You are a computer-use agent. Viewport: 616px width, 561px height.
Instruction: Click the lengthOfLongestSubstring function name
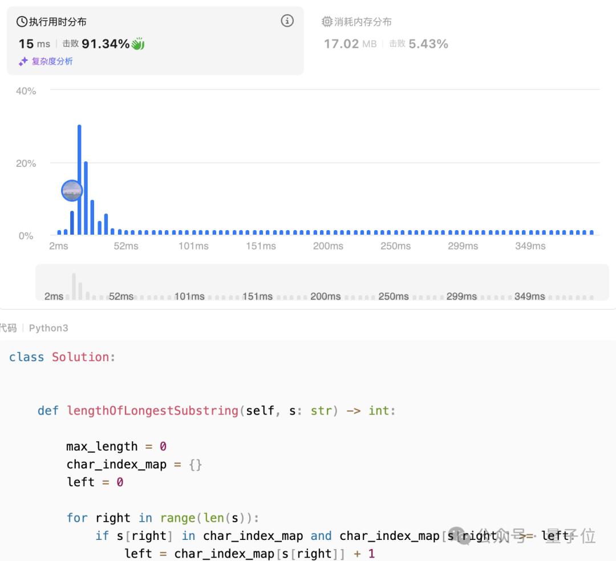point(152,411)
